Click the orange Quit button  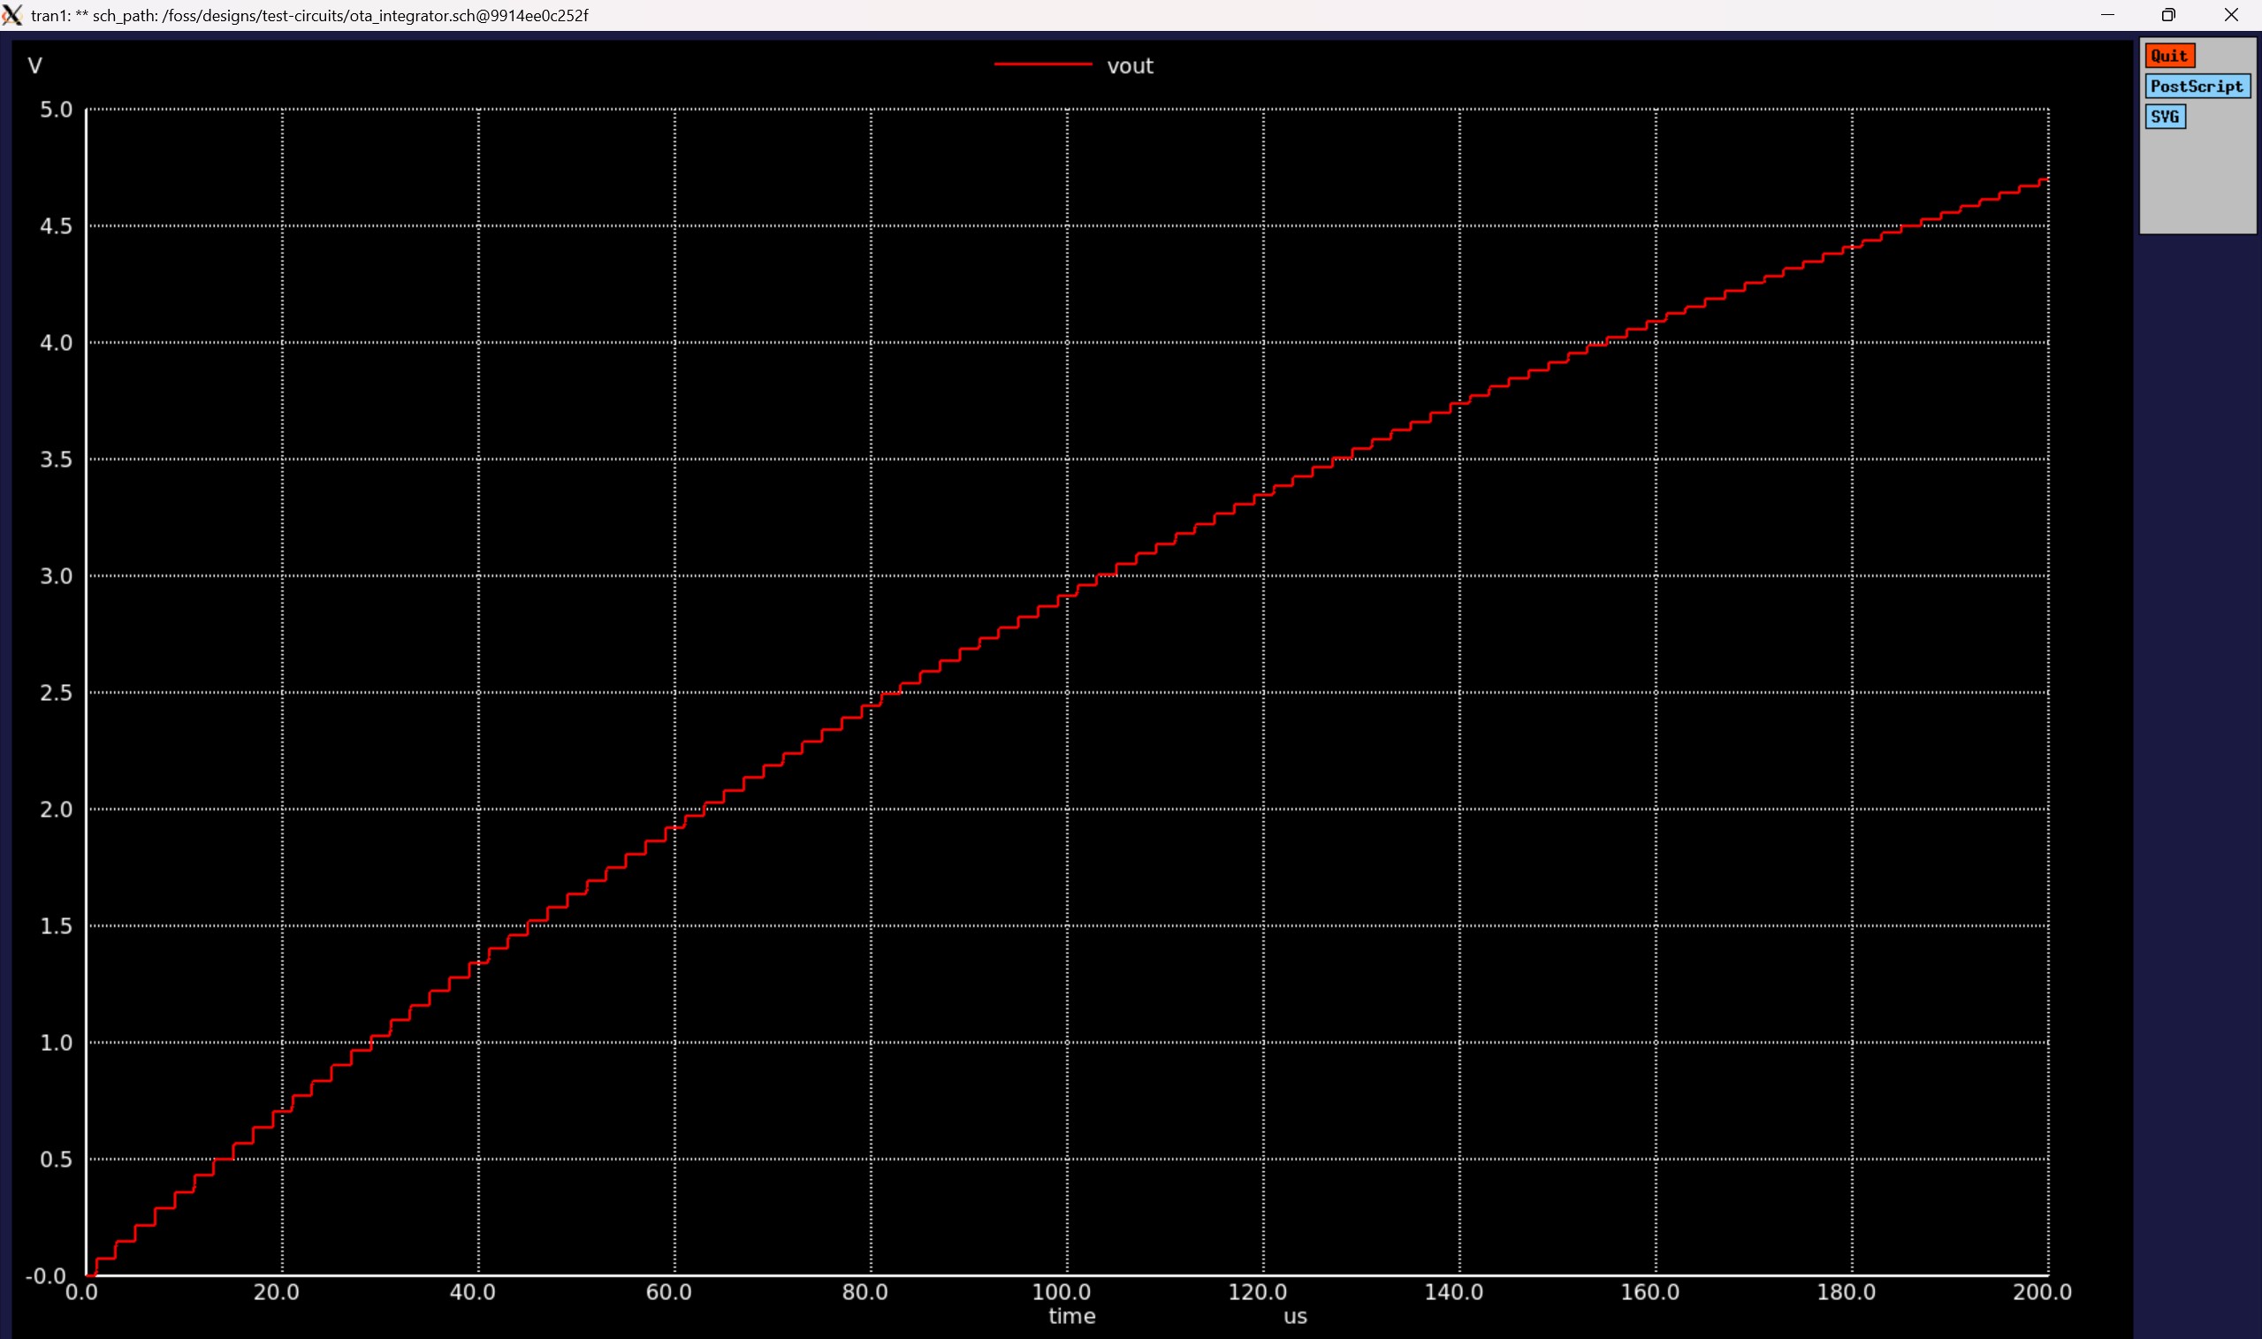(2169, 56)
